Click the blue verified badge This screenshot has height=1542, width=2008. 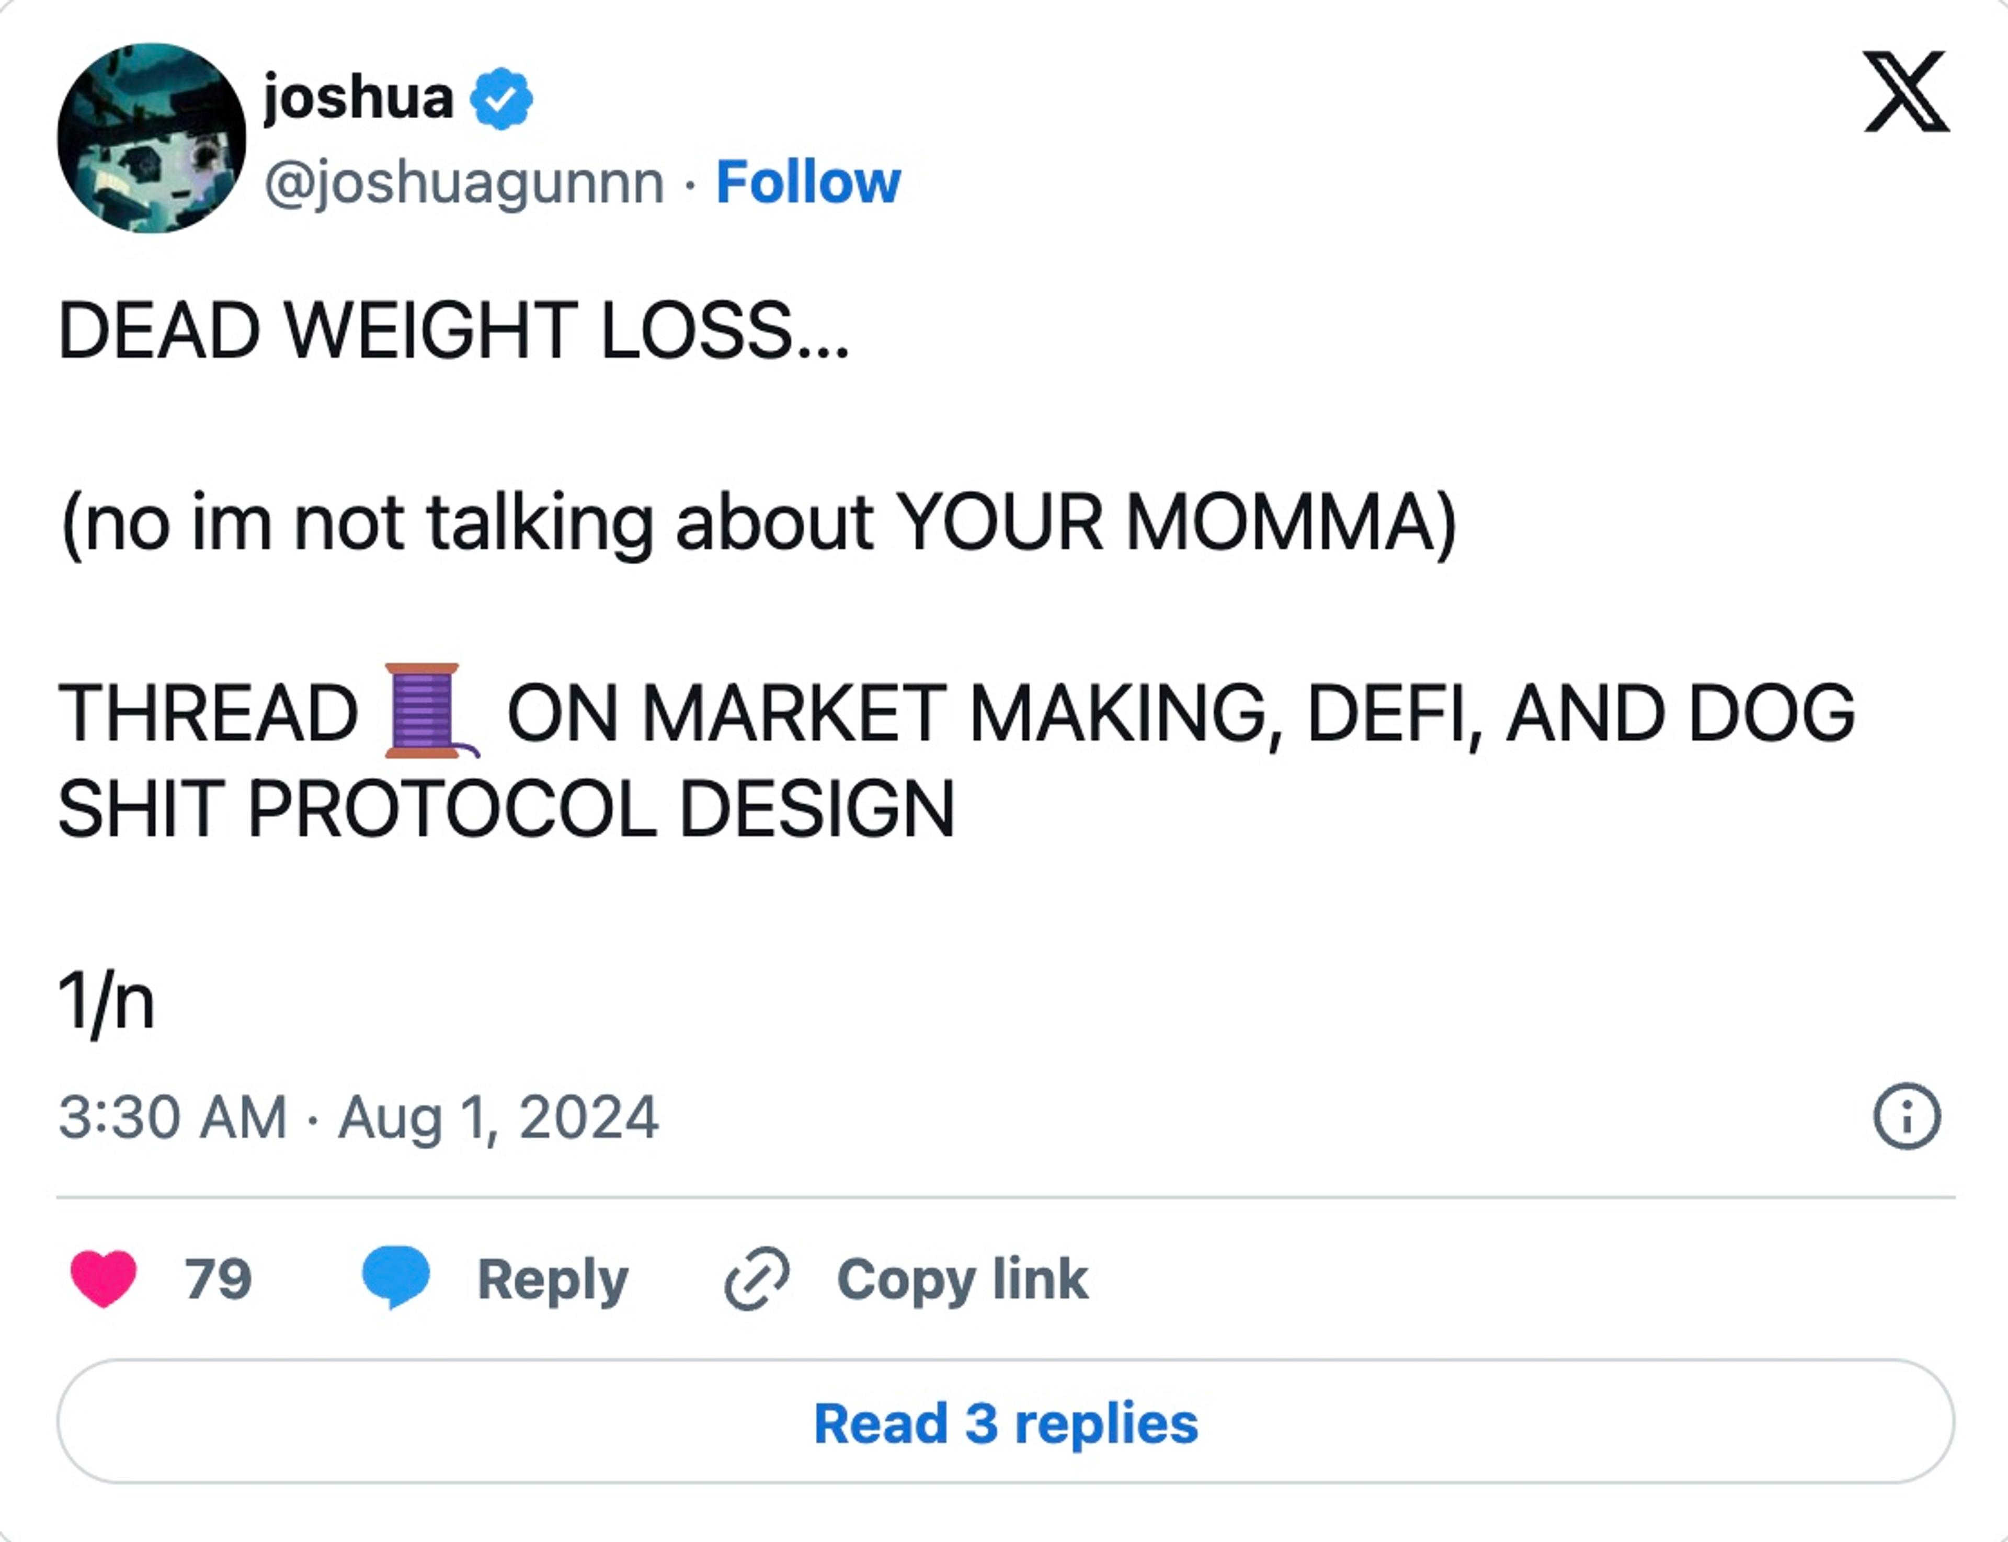pos(501,98)
